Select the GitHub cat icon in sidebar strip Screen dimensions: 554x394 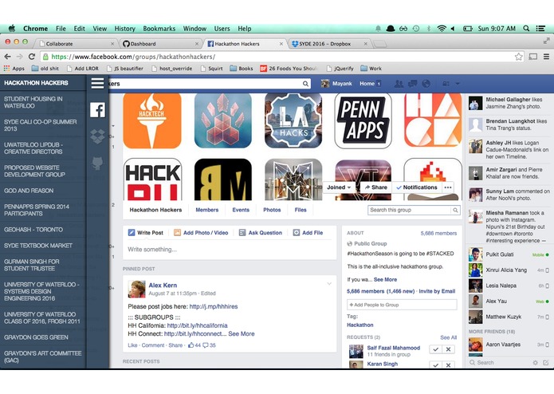pos(97,164)
